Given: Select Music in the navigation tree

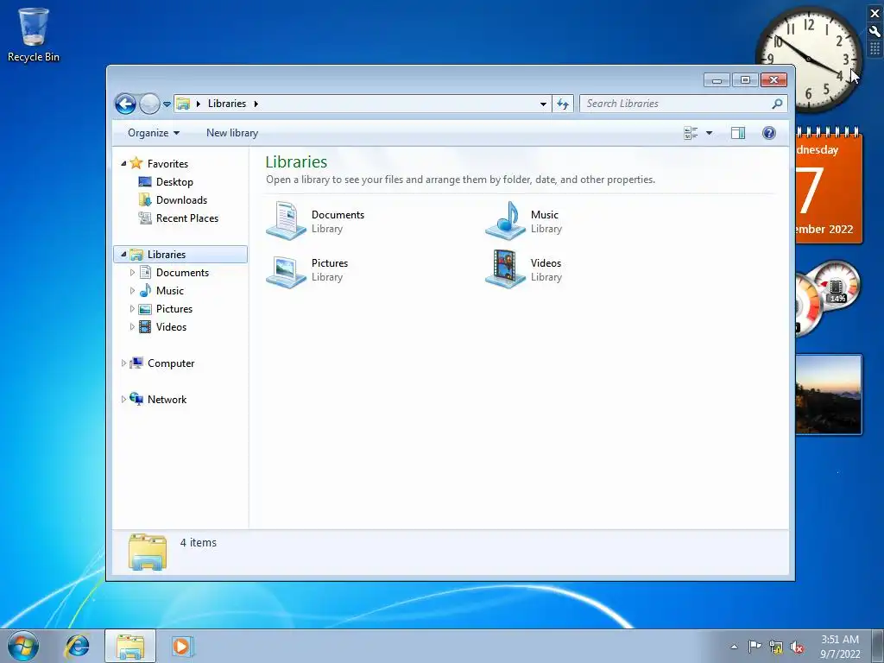Looking at the screenshot, I should pos(170,291).
